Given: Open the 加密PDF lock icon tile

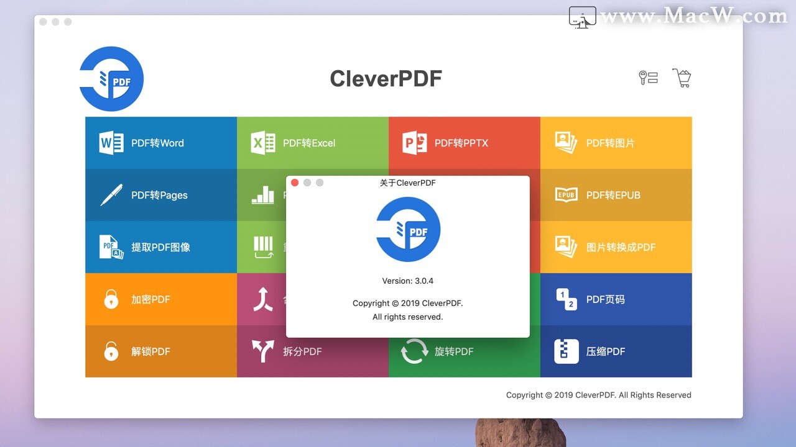Looking at the screenshot, I should click(161, 299).
